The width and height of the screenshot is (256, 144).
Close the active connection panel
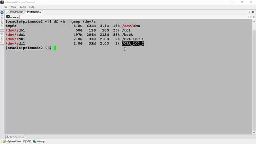[253, 12]
